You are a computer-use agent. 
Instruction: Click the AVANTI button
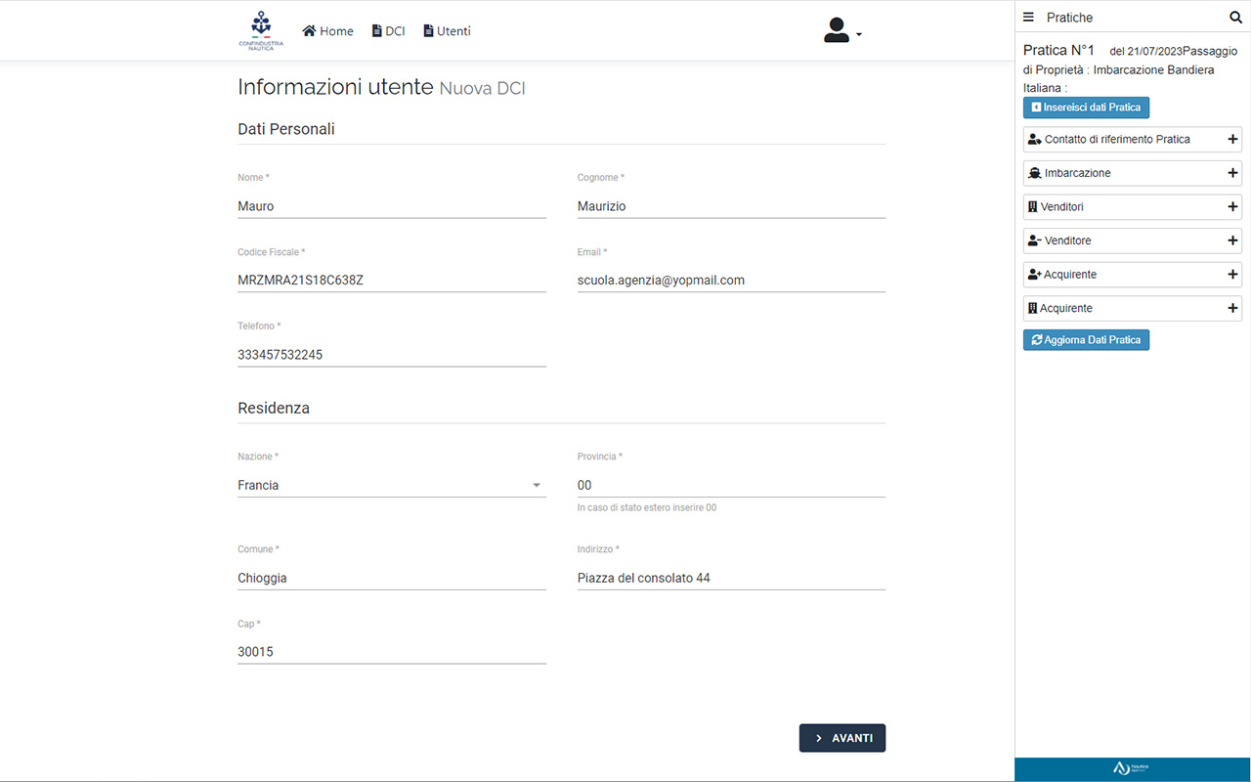tap(842, 738)
